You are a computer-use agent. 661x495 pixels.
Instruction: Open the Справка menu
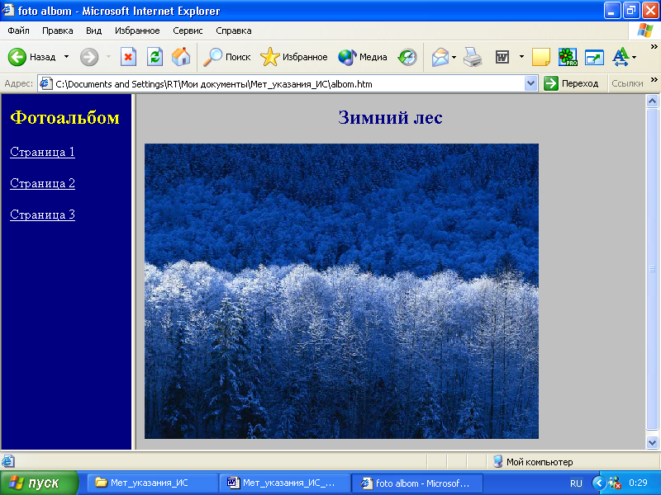(x=234, y=31)
